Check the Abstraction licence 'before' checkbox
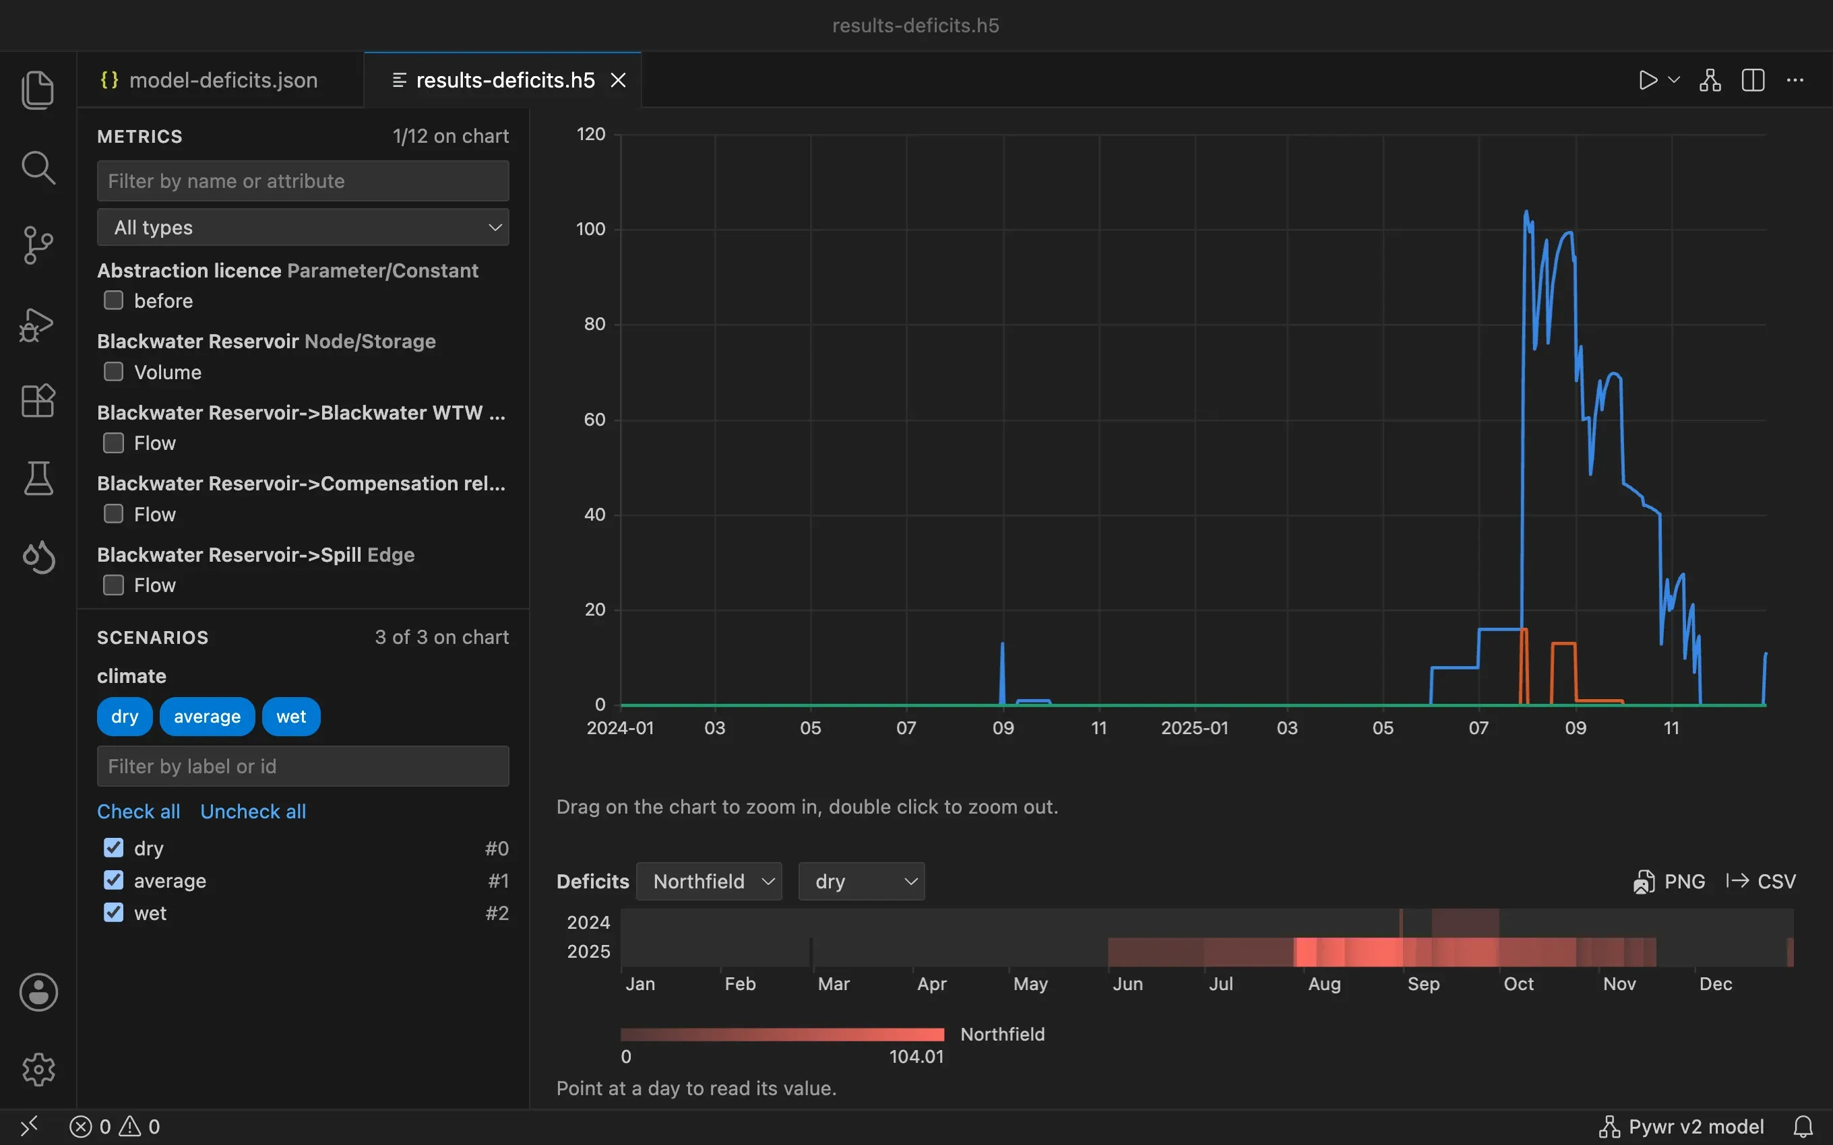 pyautogui.click(x=114, y=300)
